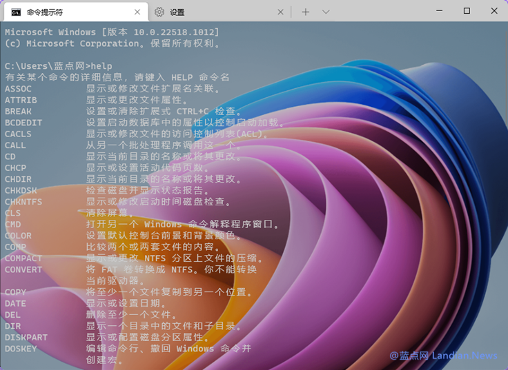The height and width of the screenshot is (370, 508).
Task: Close the 命令提示符 tab
Action: tap(137, 12)
